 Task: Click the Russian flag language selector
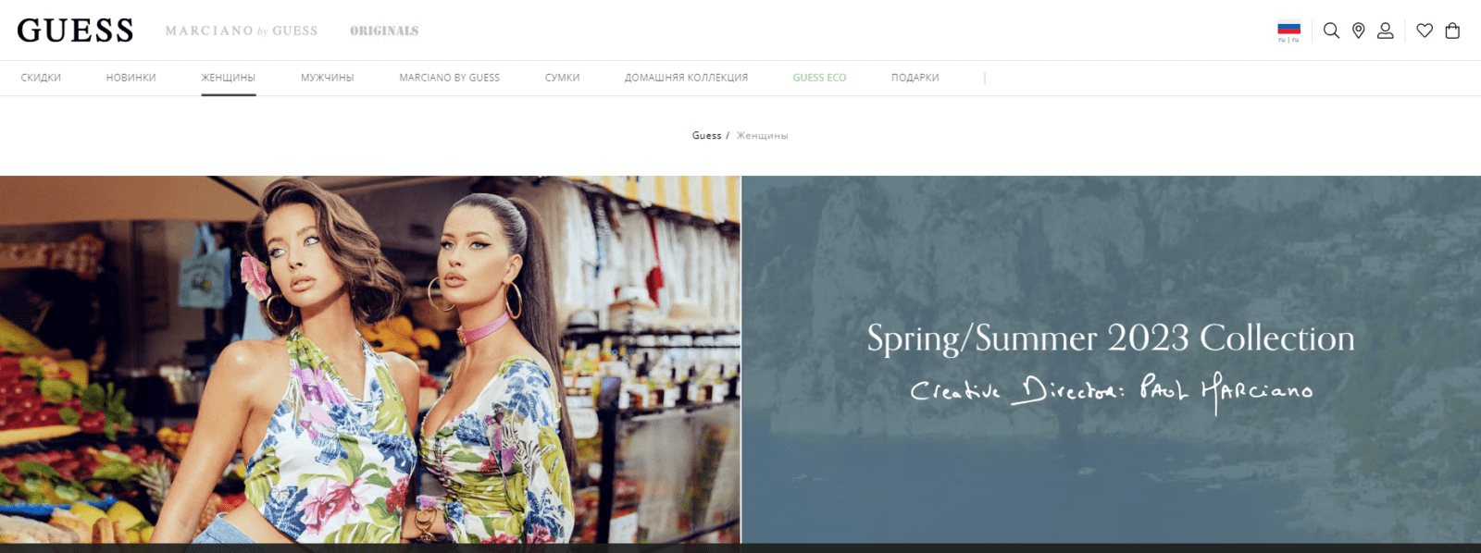pos(1288,31)
